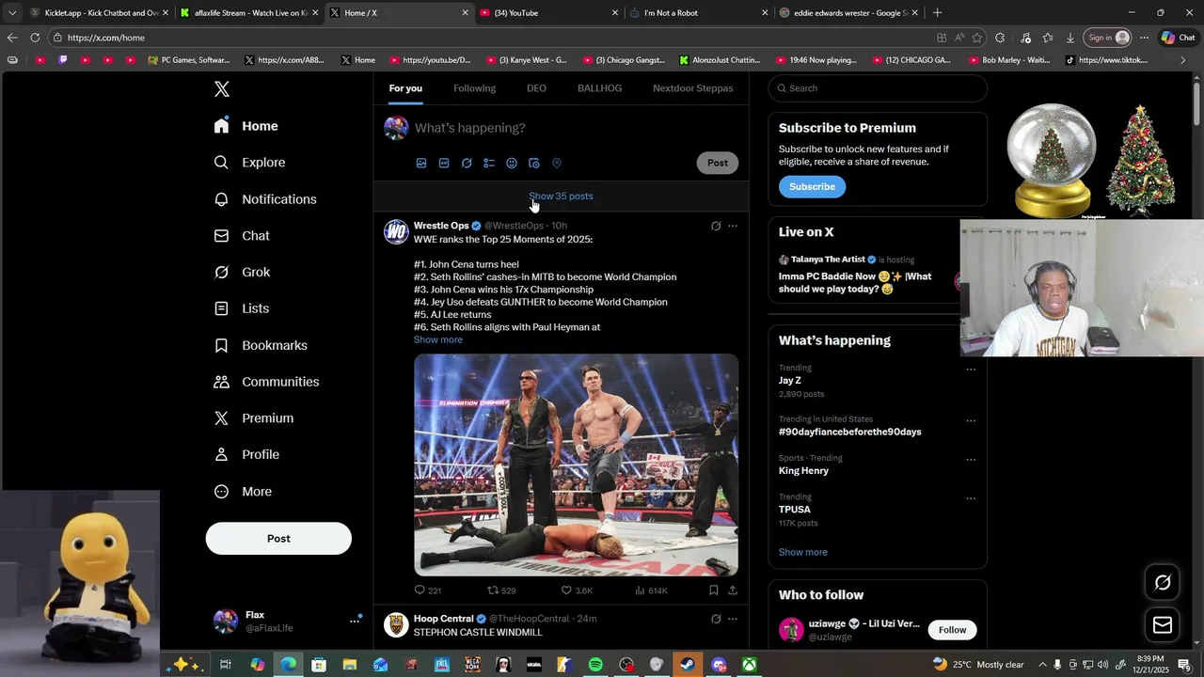Reply to the Wrestle Ops post
This screenshot has width=1204, height=677.
[427, 590]
